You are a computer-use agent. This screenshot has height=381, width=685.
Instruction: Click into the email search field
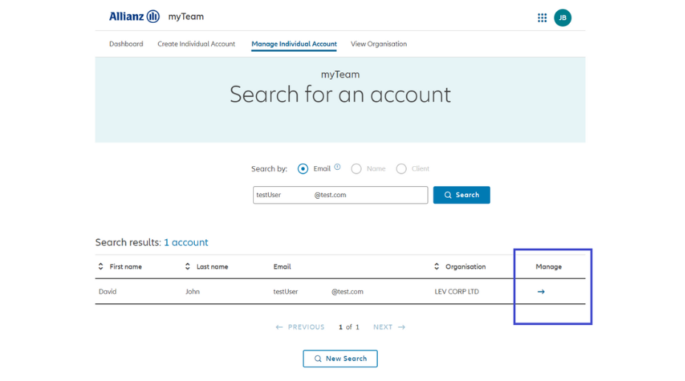pos(340,195)
